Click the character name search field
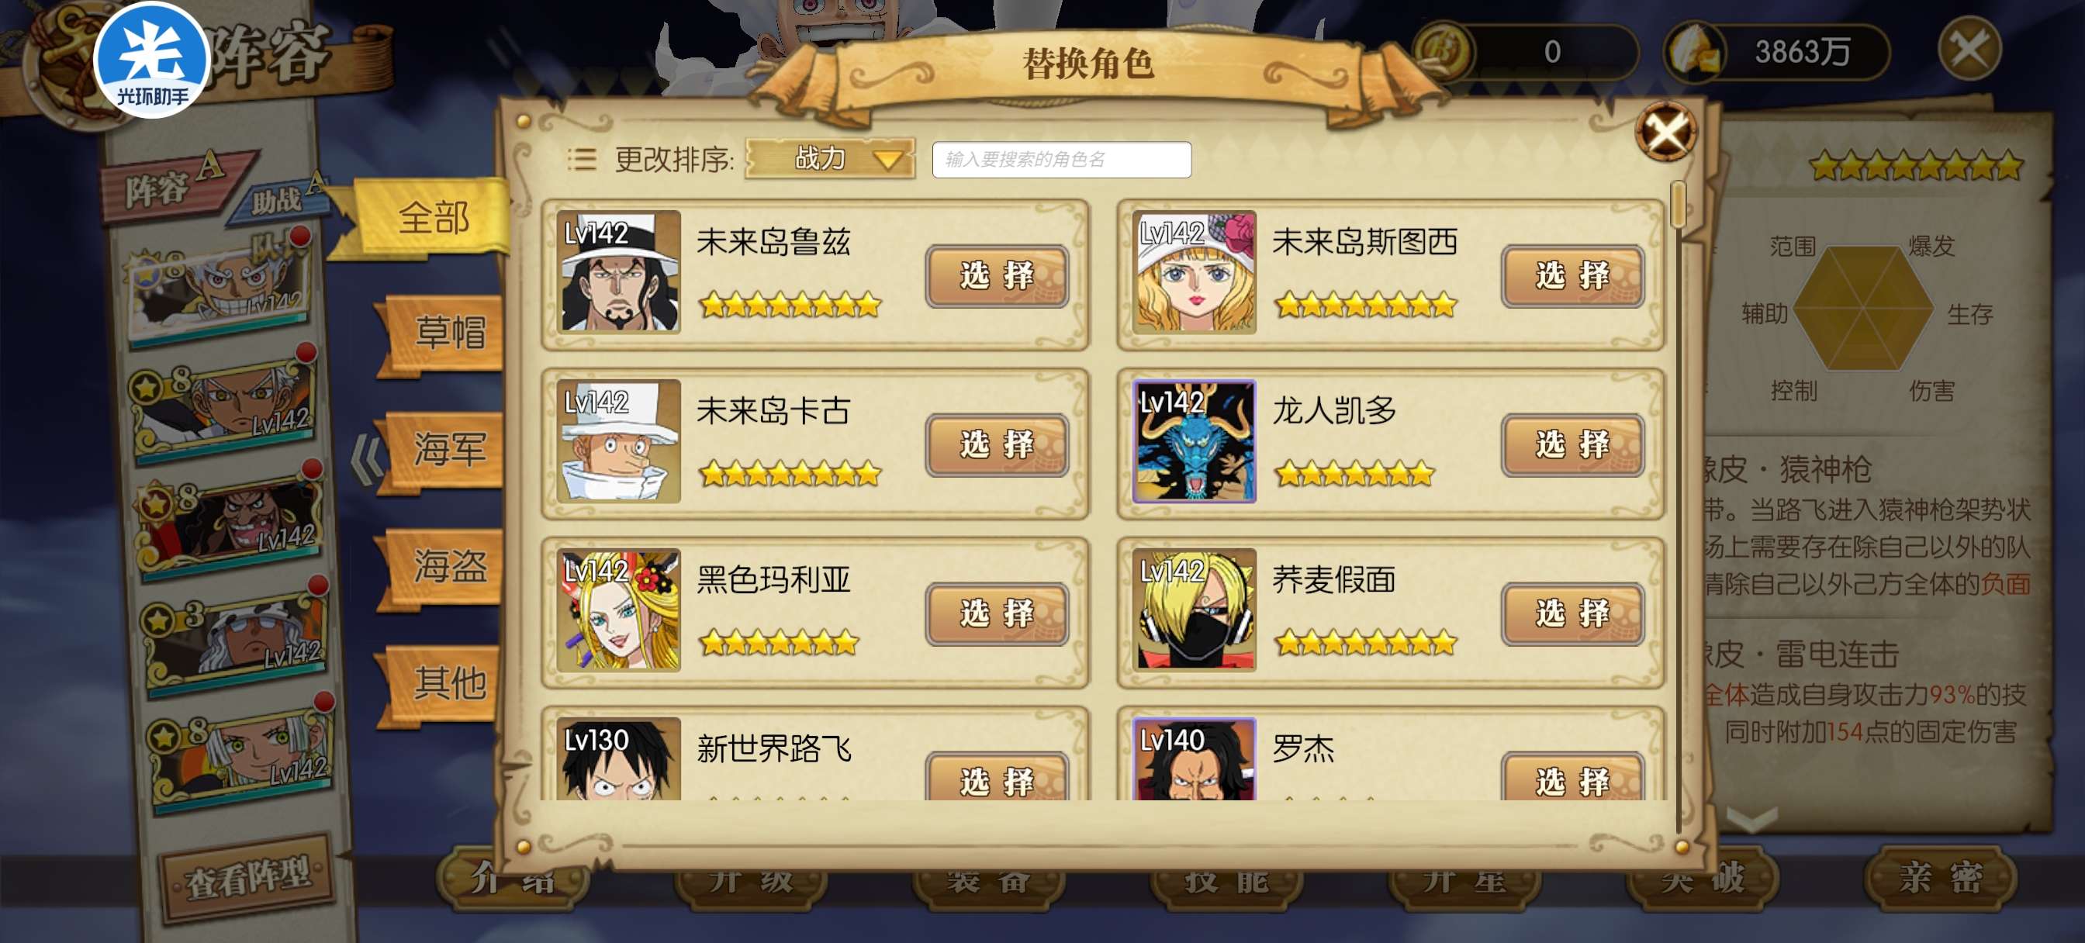Screen dimensions: 2085x943 click(x=1061, y=160)
